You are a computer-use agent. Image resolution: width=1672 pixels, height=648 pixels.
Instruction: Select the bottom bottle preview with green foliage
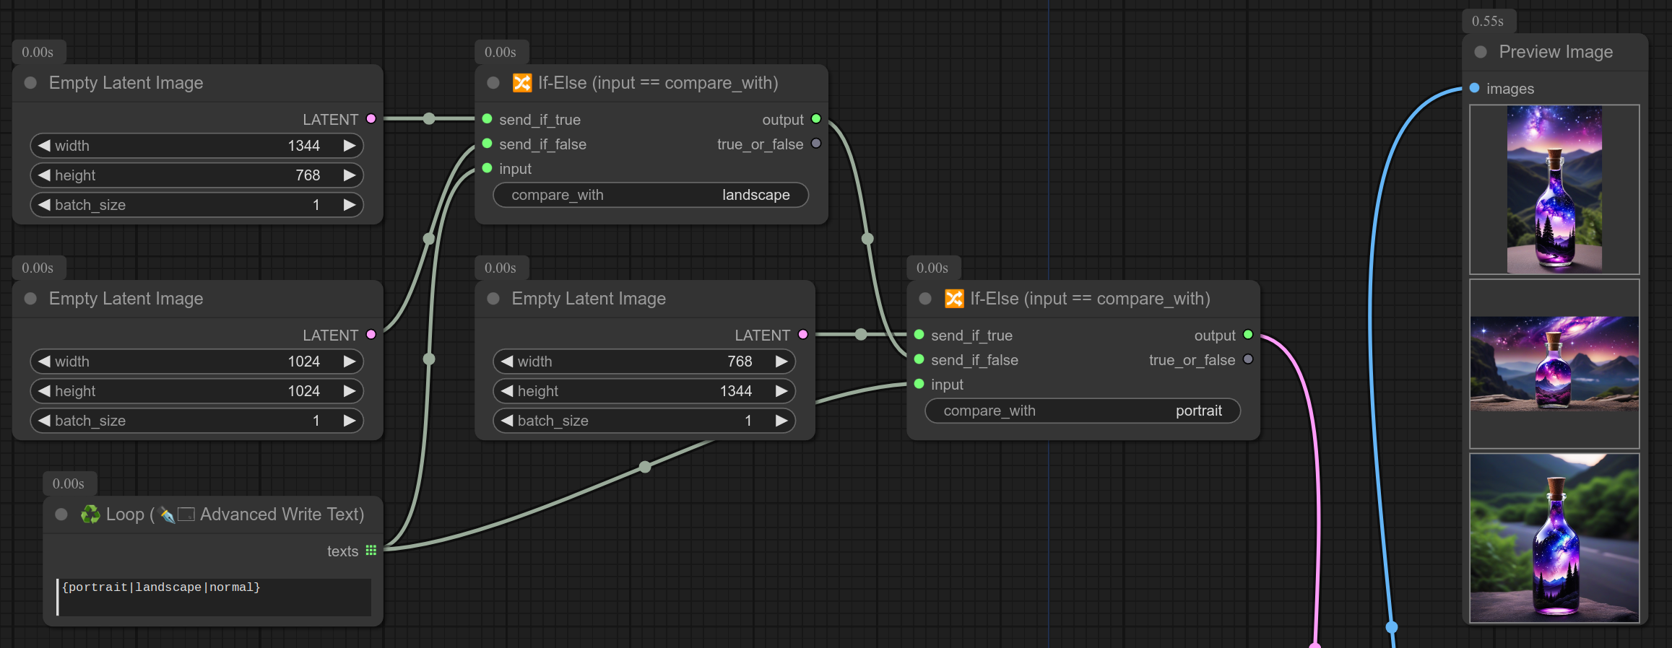tap(1554, 538)
